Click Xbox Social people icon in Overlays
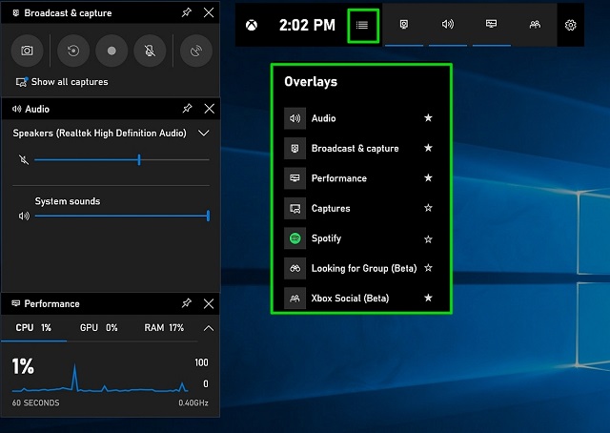 tap(295, 299)
